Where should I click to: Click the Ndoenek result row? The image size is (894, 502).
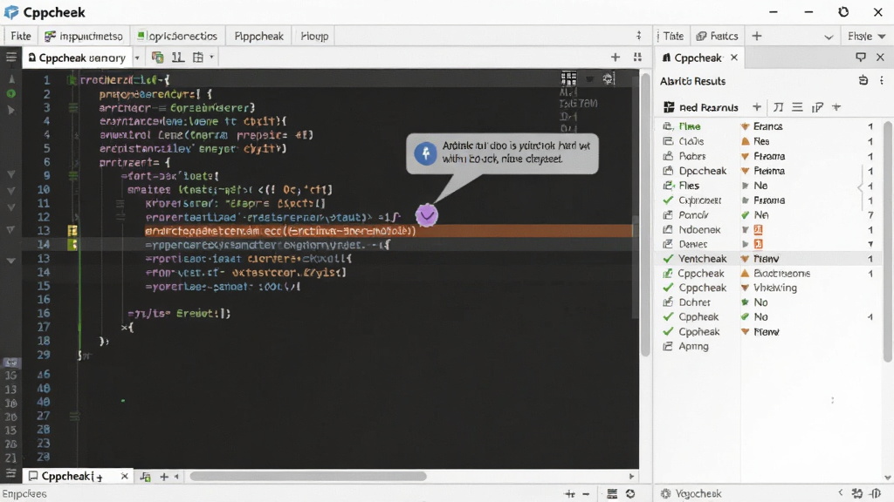pyautogui.click(x=768, y=229)
